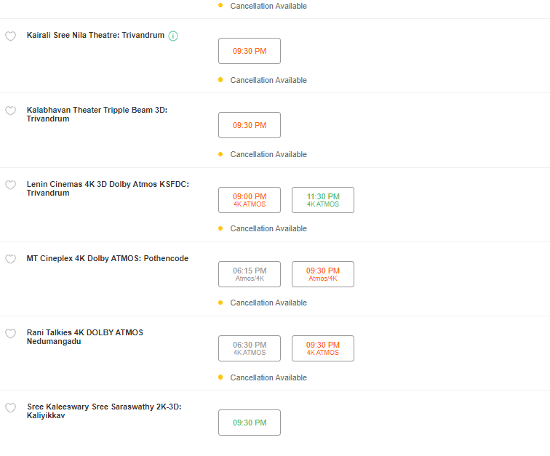Select 06:30 PM 4K ATMOS at Rani Talkies

click(250, 348)
